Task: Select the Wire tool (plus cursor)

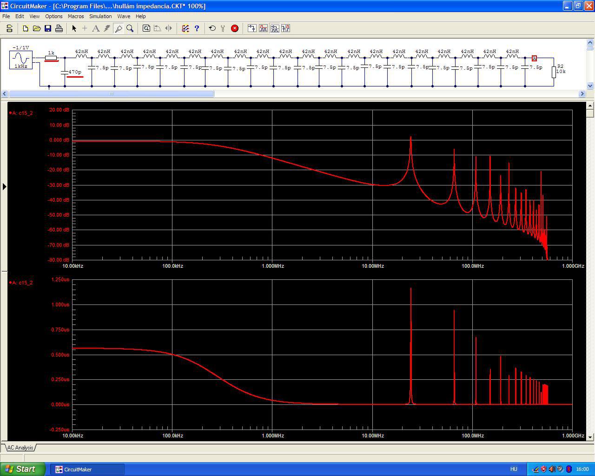Action: point(85,28)
